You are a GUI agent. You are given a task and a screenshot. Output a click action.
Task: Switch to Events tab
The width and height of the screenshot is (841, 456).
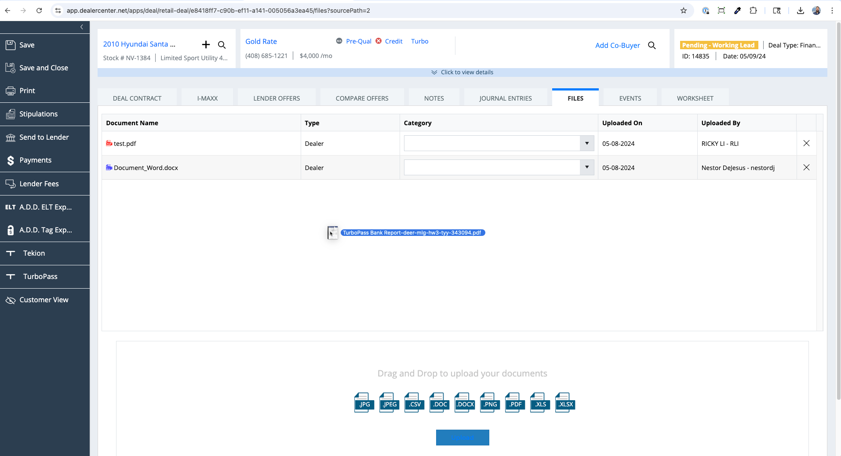630,98
